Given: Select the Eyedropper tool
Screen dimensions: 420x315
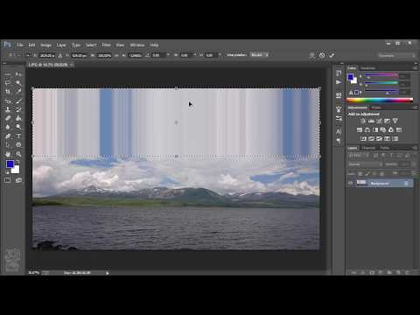Looking at the screenshot, I should (x=18, y=92).
